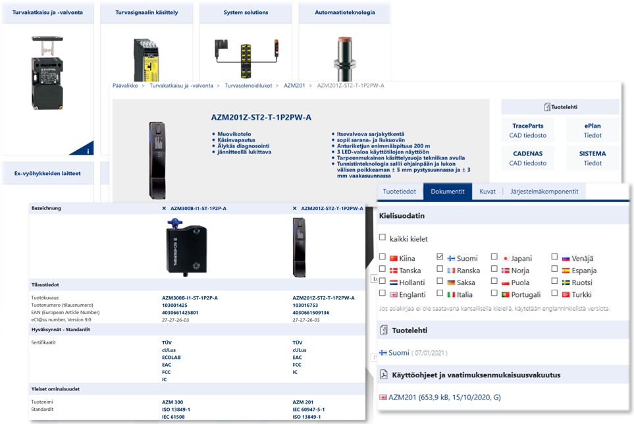Viewport: 634px width, 424px height.
Task: Click the Denmark flag icon
Action: tap(394, 271)
